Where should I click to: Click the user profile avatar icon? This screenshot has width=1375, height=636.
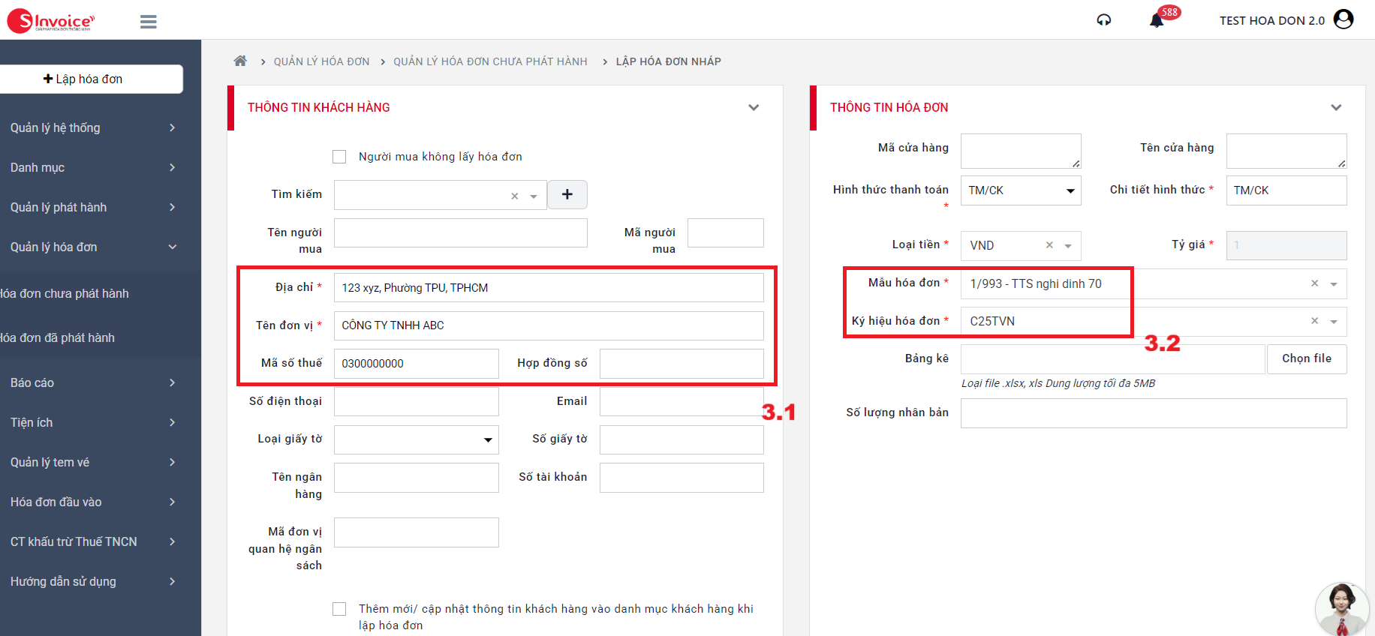(x=1343, y=19)
